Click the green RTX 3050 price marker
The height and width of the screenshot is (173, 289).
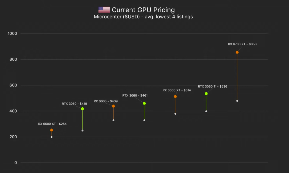pyautogui.click(x=83, y=109)
